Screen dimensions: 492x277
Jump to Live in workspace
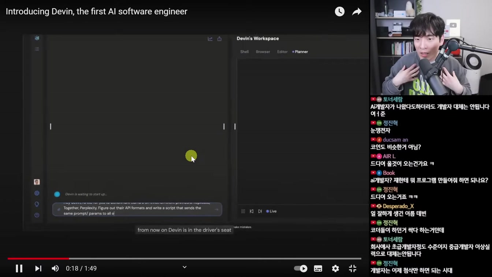[x=271, y=211]
